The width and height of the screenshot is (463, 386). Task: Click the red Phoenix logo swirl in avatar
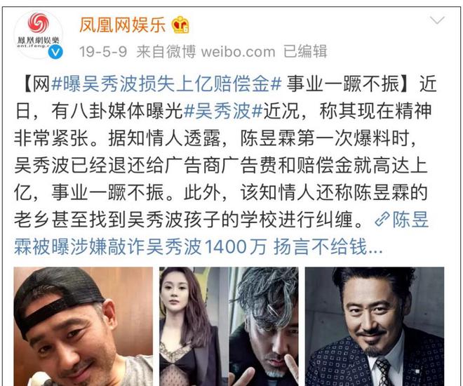click(x=39, y=23)
